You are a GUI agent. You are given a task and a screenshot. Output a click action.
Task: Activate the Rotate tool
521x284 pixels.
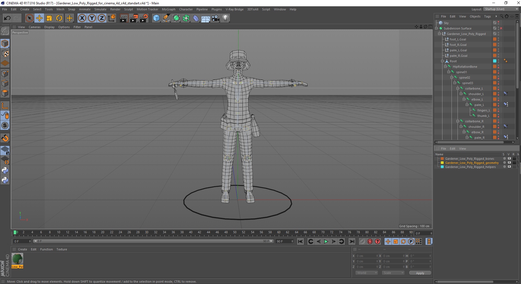tap(59, 18)
